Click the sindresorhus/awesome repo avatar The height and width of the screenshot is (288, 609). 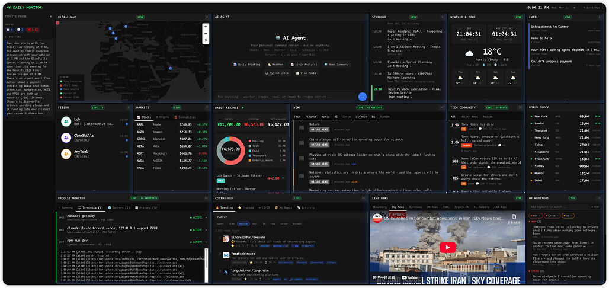click(x=227, y=239)
